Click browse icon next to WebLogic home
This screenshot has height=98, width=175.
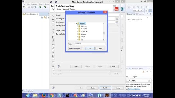(117, 19)
